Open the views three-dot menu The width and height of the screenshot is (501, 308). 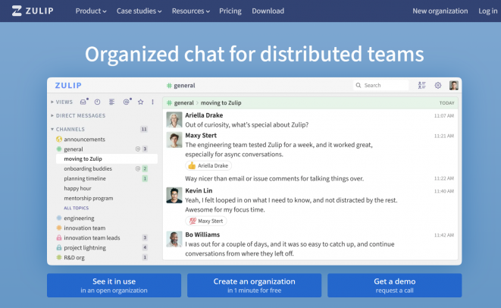153,102
